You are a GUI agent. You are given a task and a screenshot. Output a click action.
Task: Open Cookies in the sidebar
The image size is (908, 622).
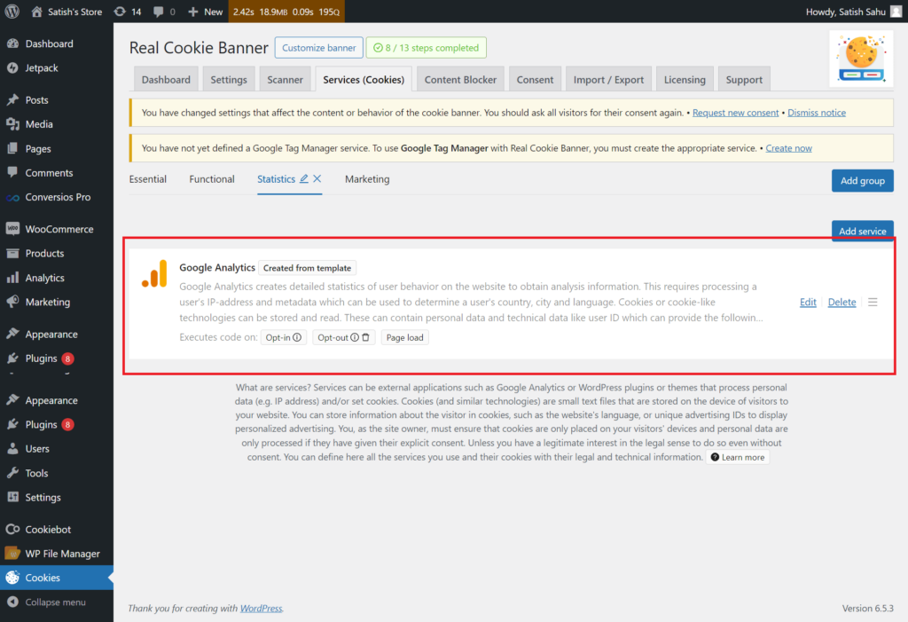point(57,578)
